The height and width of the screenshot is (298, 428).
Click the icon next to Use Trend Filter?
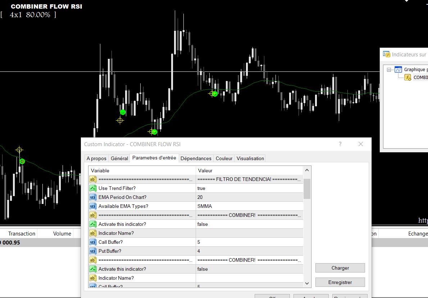[x=93, y=188]
